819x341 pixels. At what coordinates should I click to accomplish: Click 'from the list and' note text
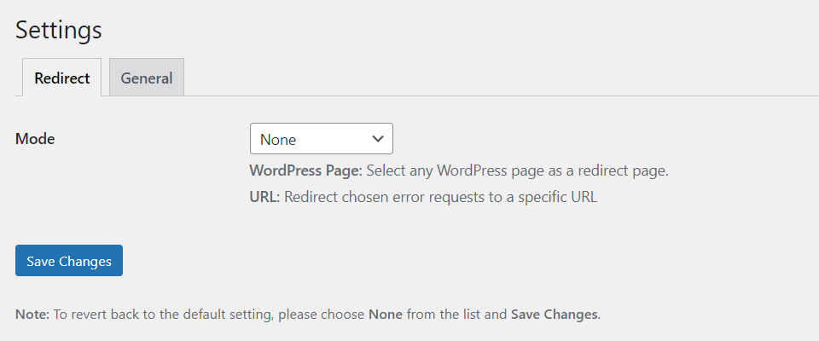pos(456,314)
